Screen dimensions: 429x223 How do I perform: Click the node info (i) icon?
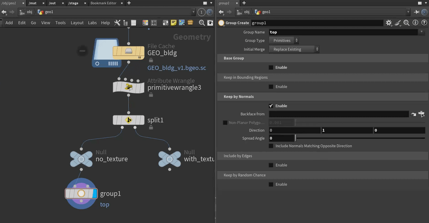(x=415, y=23)
